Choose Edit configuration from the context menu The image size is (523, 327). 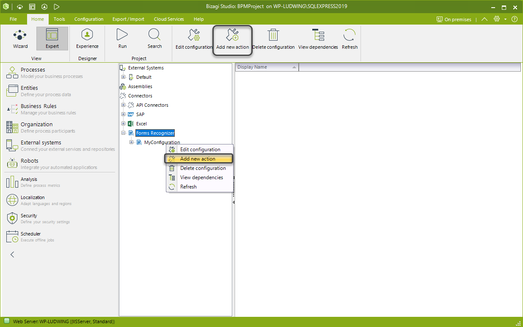199,150
